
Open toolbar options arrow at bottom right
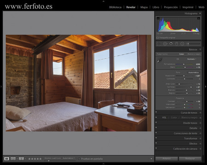[151, 159]
